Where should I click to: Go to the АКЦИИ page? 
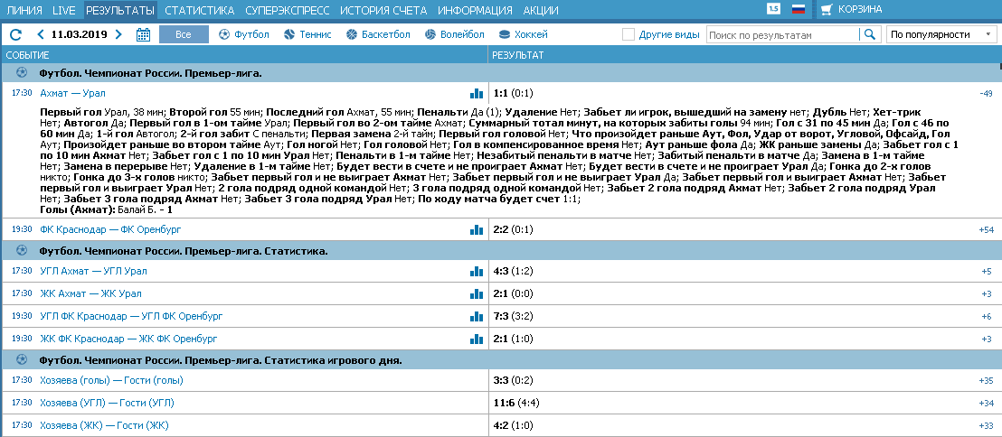[x=541, y=10]
